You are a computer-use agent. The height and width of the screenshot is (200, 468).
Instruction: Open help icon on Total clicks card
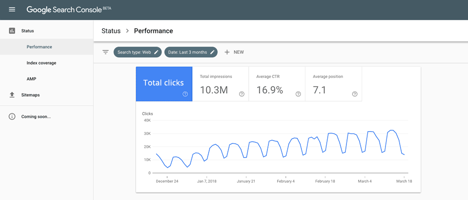tap(185, 94)
